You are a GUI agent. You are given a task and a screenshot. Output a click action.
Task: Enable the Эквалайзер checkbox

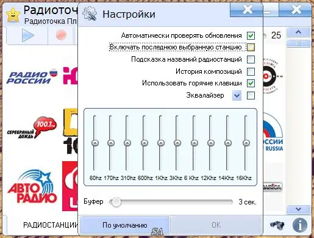(251, 95)
